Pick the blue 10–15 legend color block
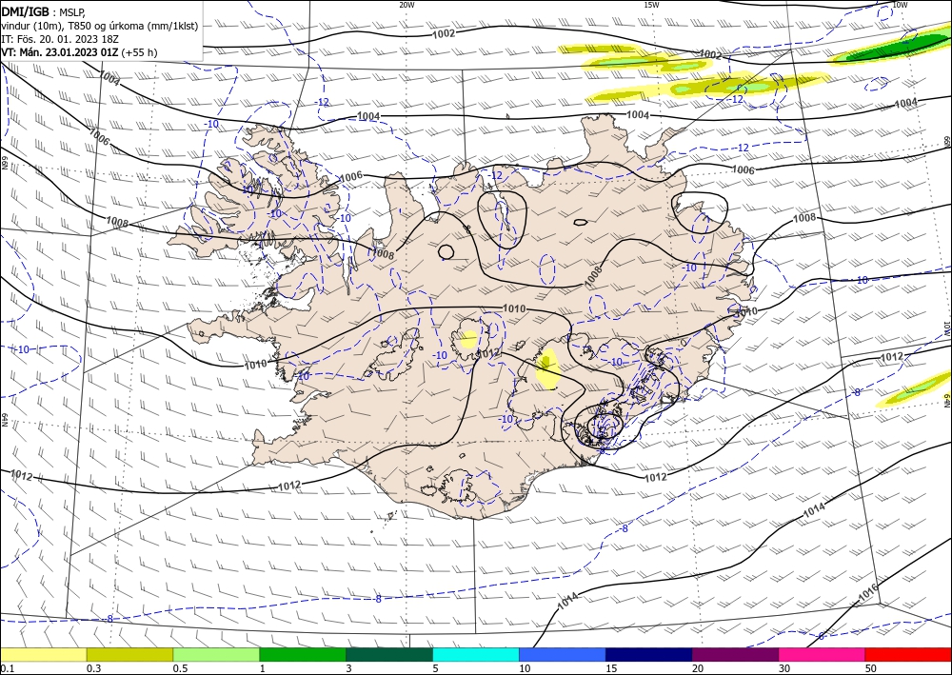Image resolution: width=952 pixels, height=675 pixels. (563, 654)
